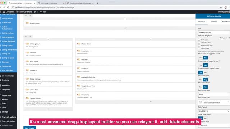Check the Extended plan checkbox
Image resolution: width=230 pixels, height=129 pixels.
tap(199, 43)
